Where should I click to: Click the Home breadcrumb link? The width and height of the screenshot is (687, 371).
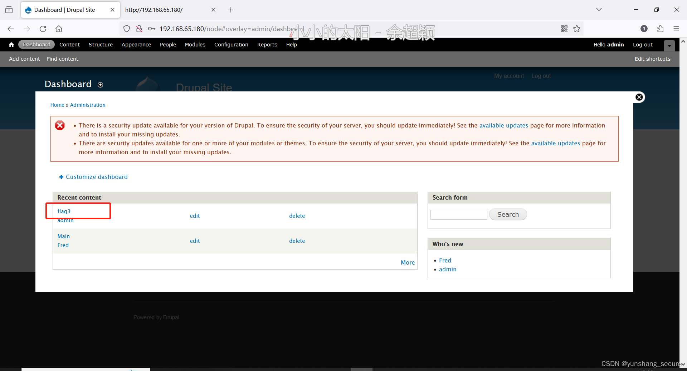pos(57,105)
